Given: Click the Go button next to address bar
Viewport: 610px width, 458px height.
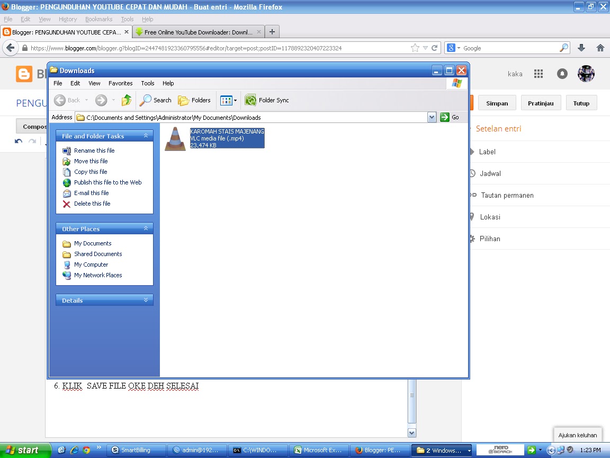Looking at the screenshot, I should click(x=450, y=117).
